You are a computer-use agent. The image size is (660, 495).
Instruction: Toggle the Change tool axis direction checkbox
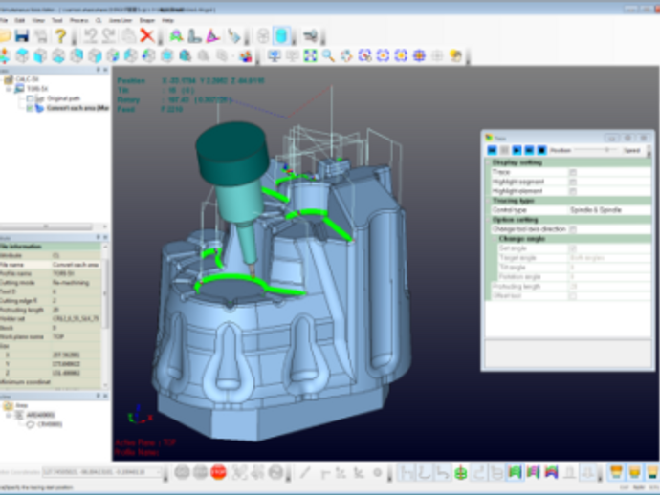572,229
